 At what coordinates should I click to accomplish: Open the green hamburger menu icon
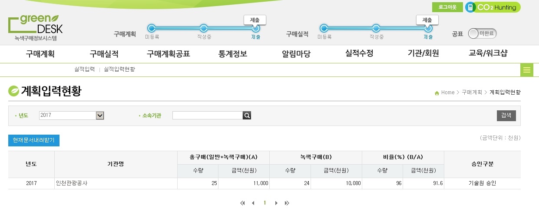pyautogui.click(x=526, y=70)
